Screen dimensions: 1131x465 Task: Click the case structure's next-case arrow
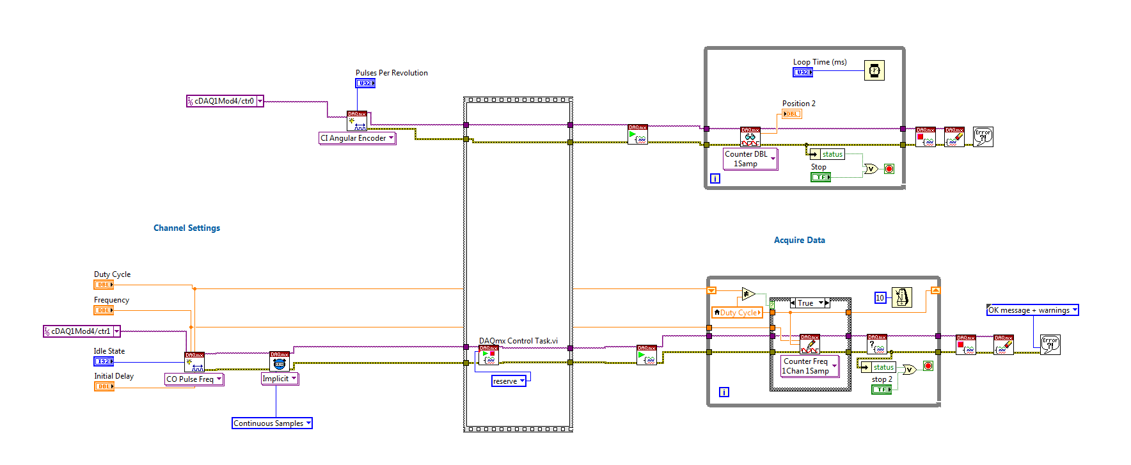click(827, 303)
